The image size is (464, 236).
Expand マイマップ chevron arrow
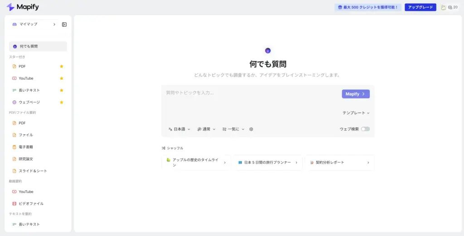point(54,24)
